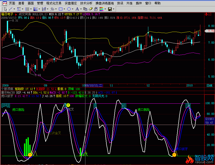This screenshot has height=165, width=215.
Task: Select the percentage retracement lines tool
Action: tap(19, 9)
